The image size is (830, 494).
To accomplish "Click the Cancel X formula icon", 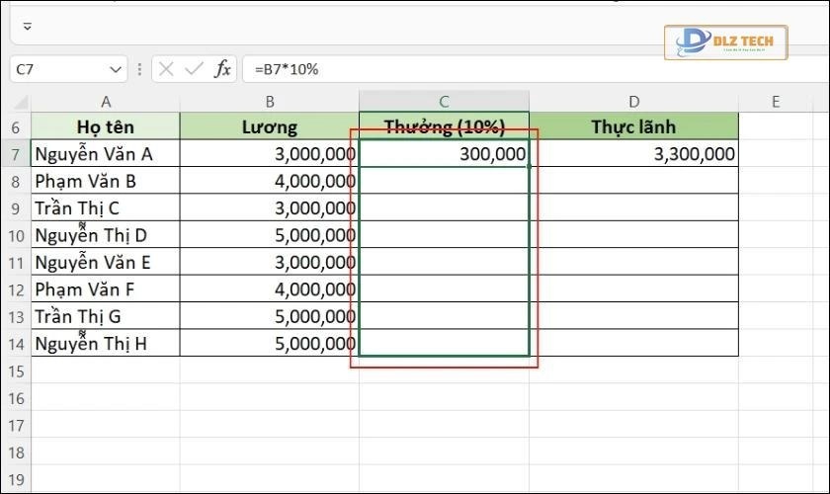I will 166,69.
